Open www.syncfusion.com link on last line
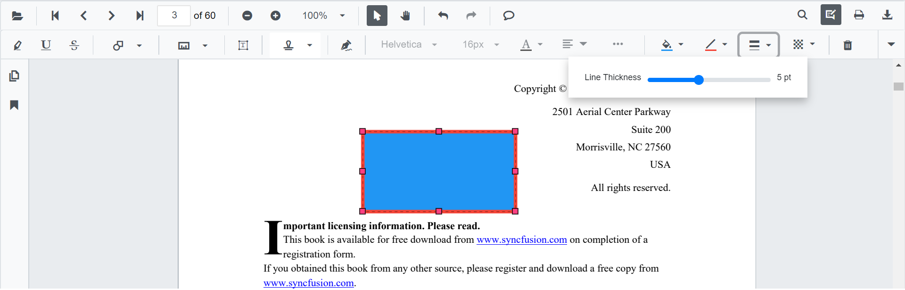The width and height of the screenshot is (905, 290). (309, 283)
